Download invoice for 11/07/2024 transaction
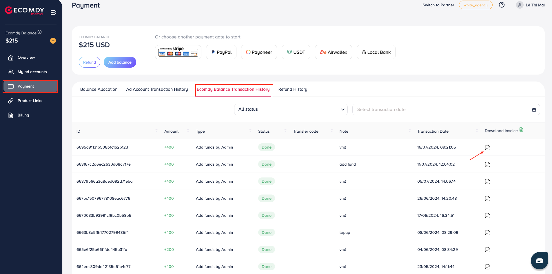Screen dimensions: 552x274 [x=488, y=164]
